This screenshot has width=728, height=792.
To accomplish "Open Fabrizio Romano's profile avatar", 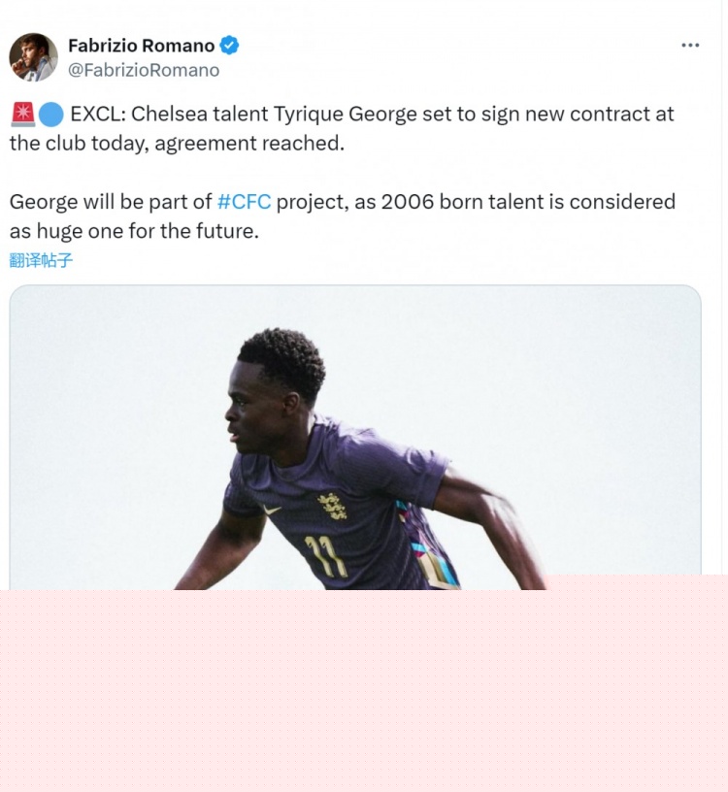I will 33,57.
